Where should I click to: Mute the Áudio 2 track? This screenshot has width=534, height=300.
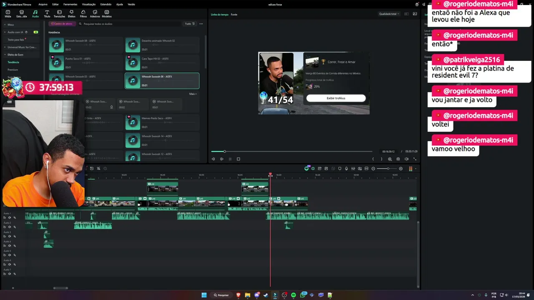pyautogui.click(x=9, y=227)
